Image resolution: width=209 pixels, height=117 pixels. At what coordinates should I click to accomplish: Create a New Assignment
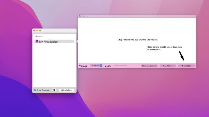tap(149, 66)
